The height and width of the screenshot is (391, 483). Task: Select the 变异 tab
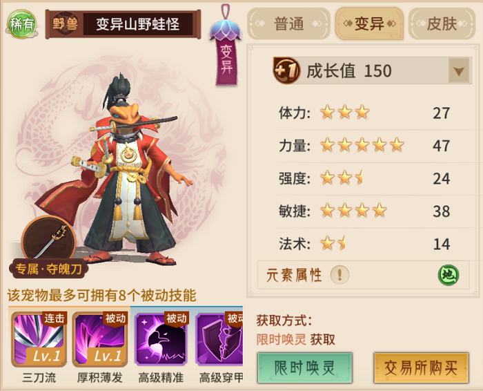(369, 23)
